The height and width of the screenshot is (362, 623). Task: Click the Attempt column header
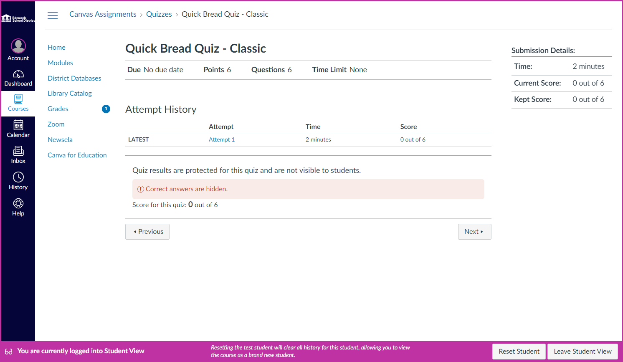(x=221, y=127)
